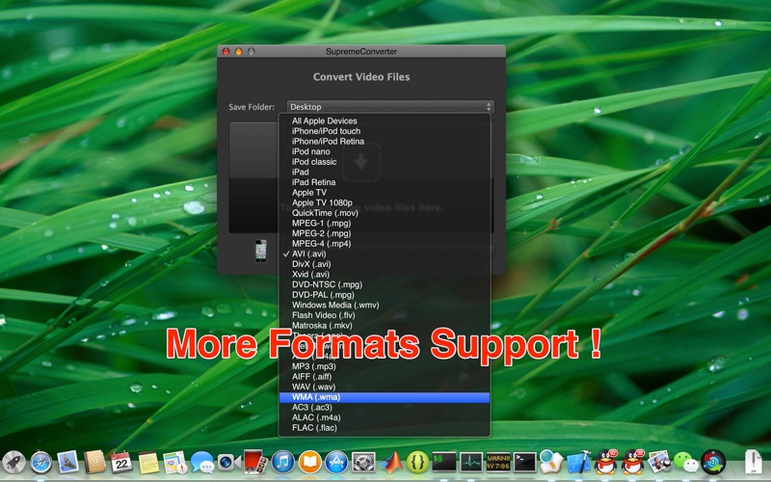Launch WeChat green bubbles in dock

686,463
